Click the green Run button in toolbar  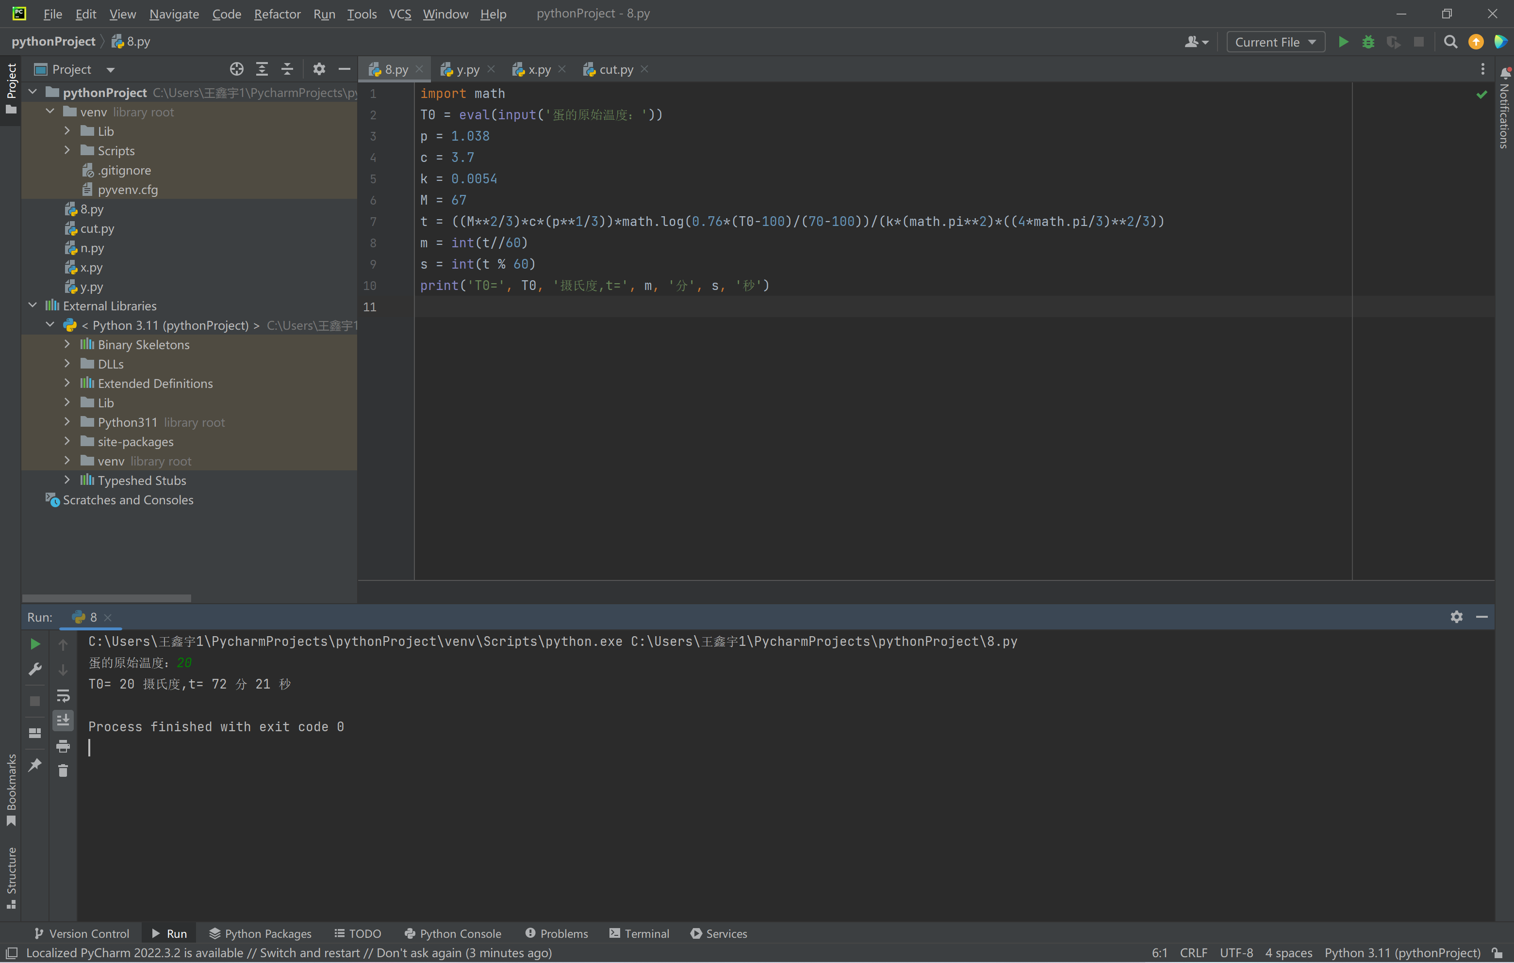pos(1343,42)
